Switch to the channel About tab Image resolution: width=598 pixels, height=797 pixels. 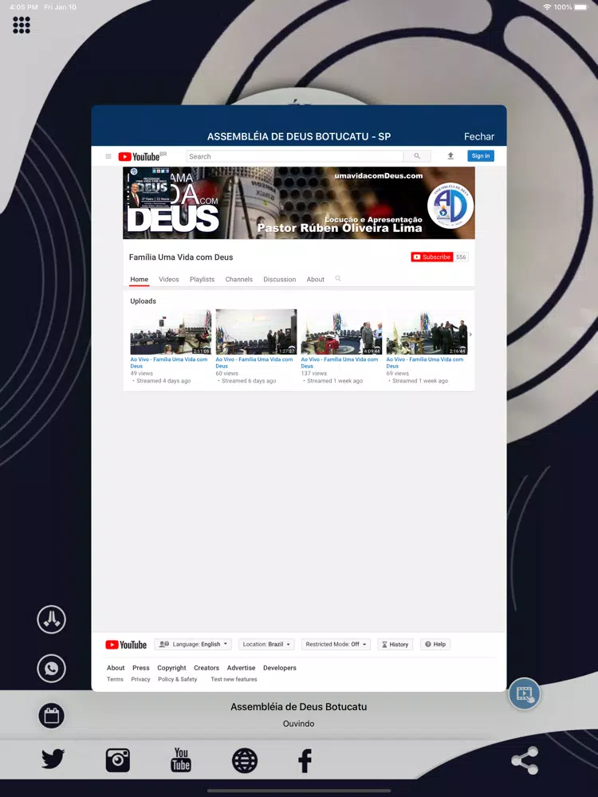click(x=315, y=279)
